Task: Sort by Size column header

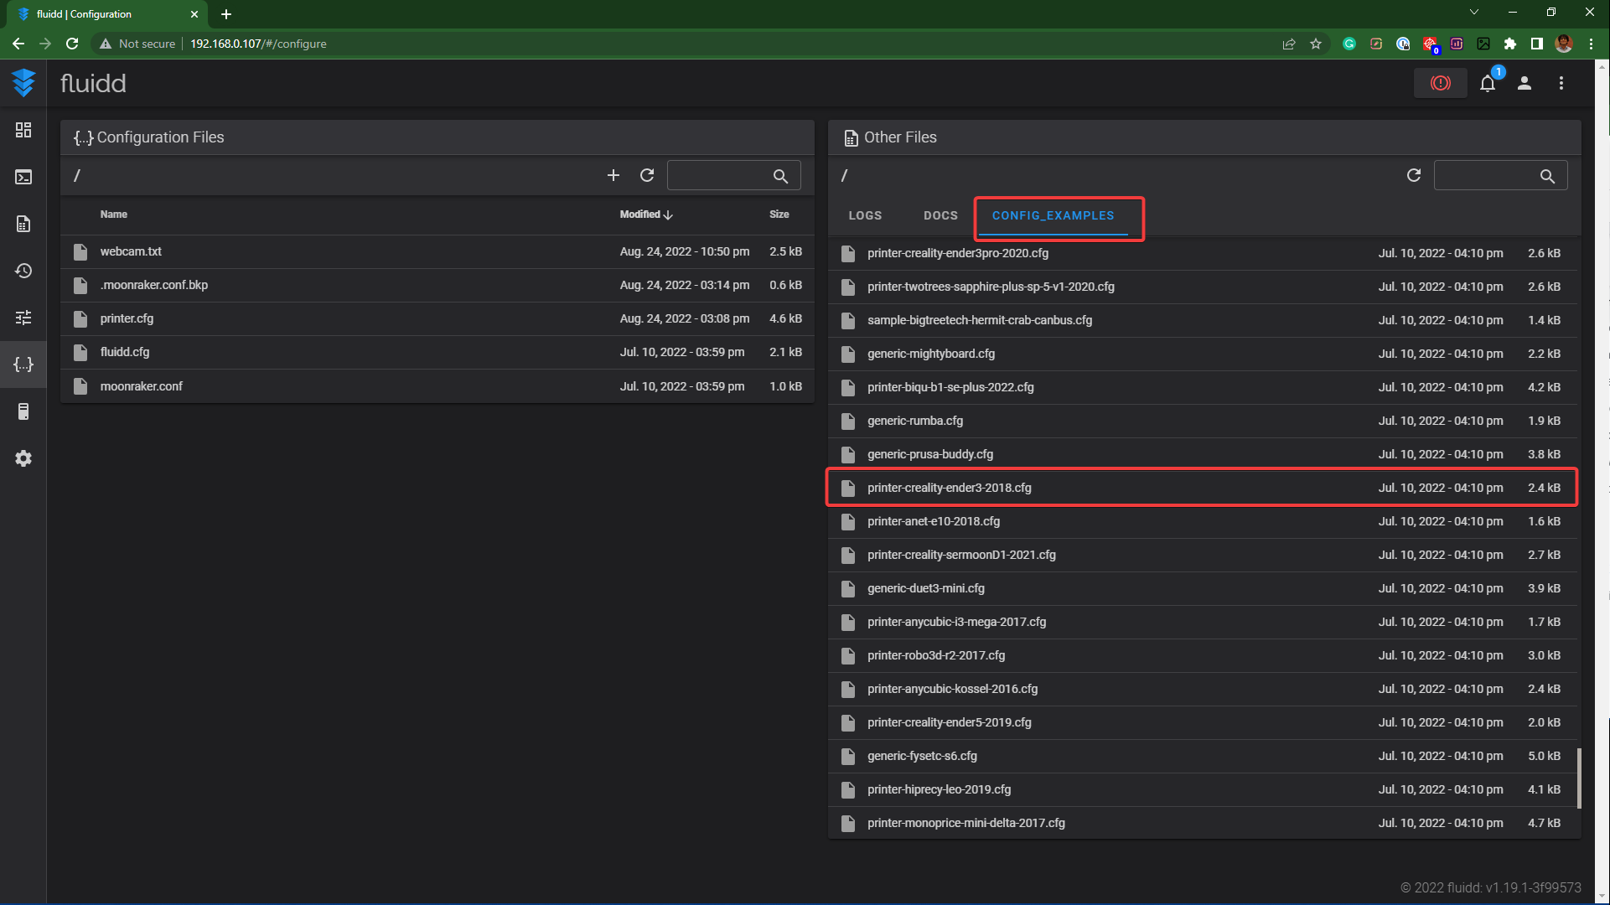Action: pos(779,215)
